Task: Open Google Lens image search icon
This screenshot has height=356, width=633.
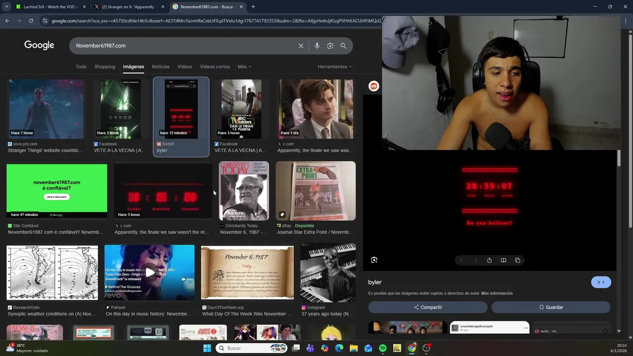Action: (330, 45)
